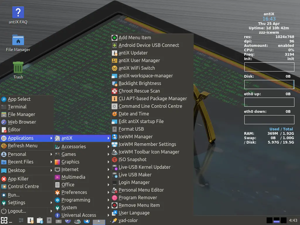Open antiX FAQ desktop icon
Viewport: 300px width, 225px height.
pyautogui.click(x=18, y=15)
